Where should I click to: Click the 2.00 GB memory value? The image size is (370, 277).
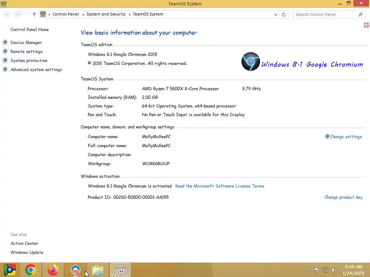tap(150, 97)
